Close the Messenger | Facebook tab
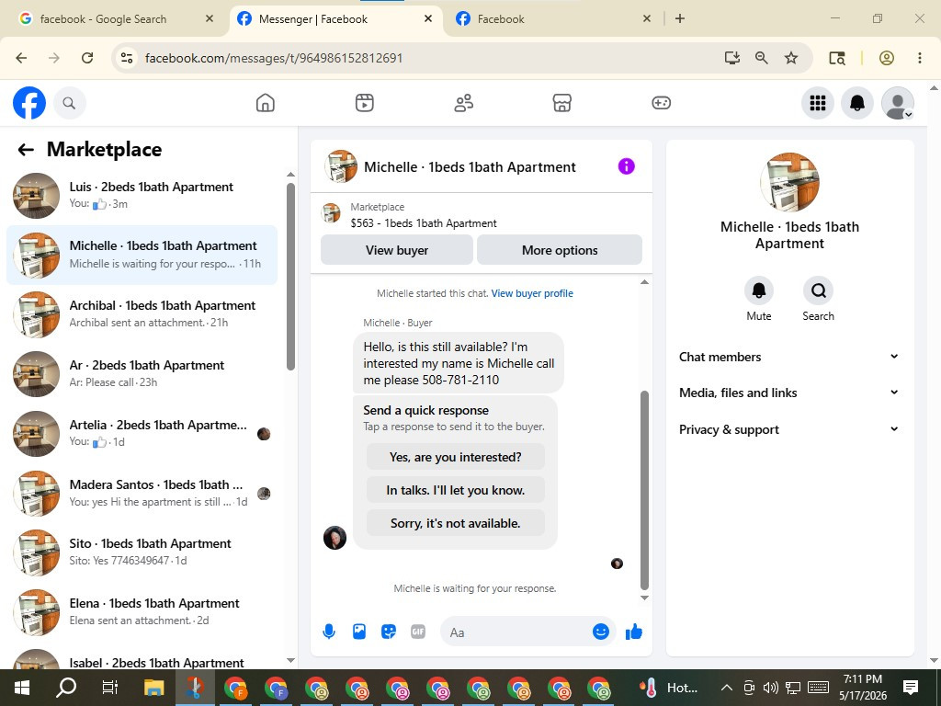Image resolution: width=941 pixels, height=706 pixels. [x=428, y=18]
